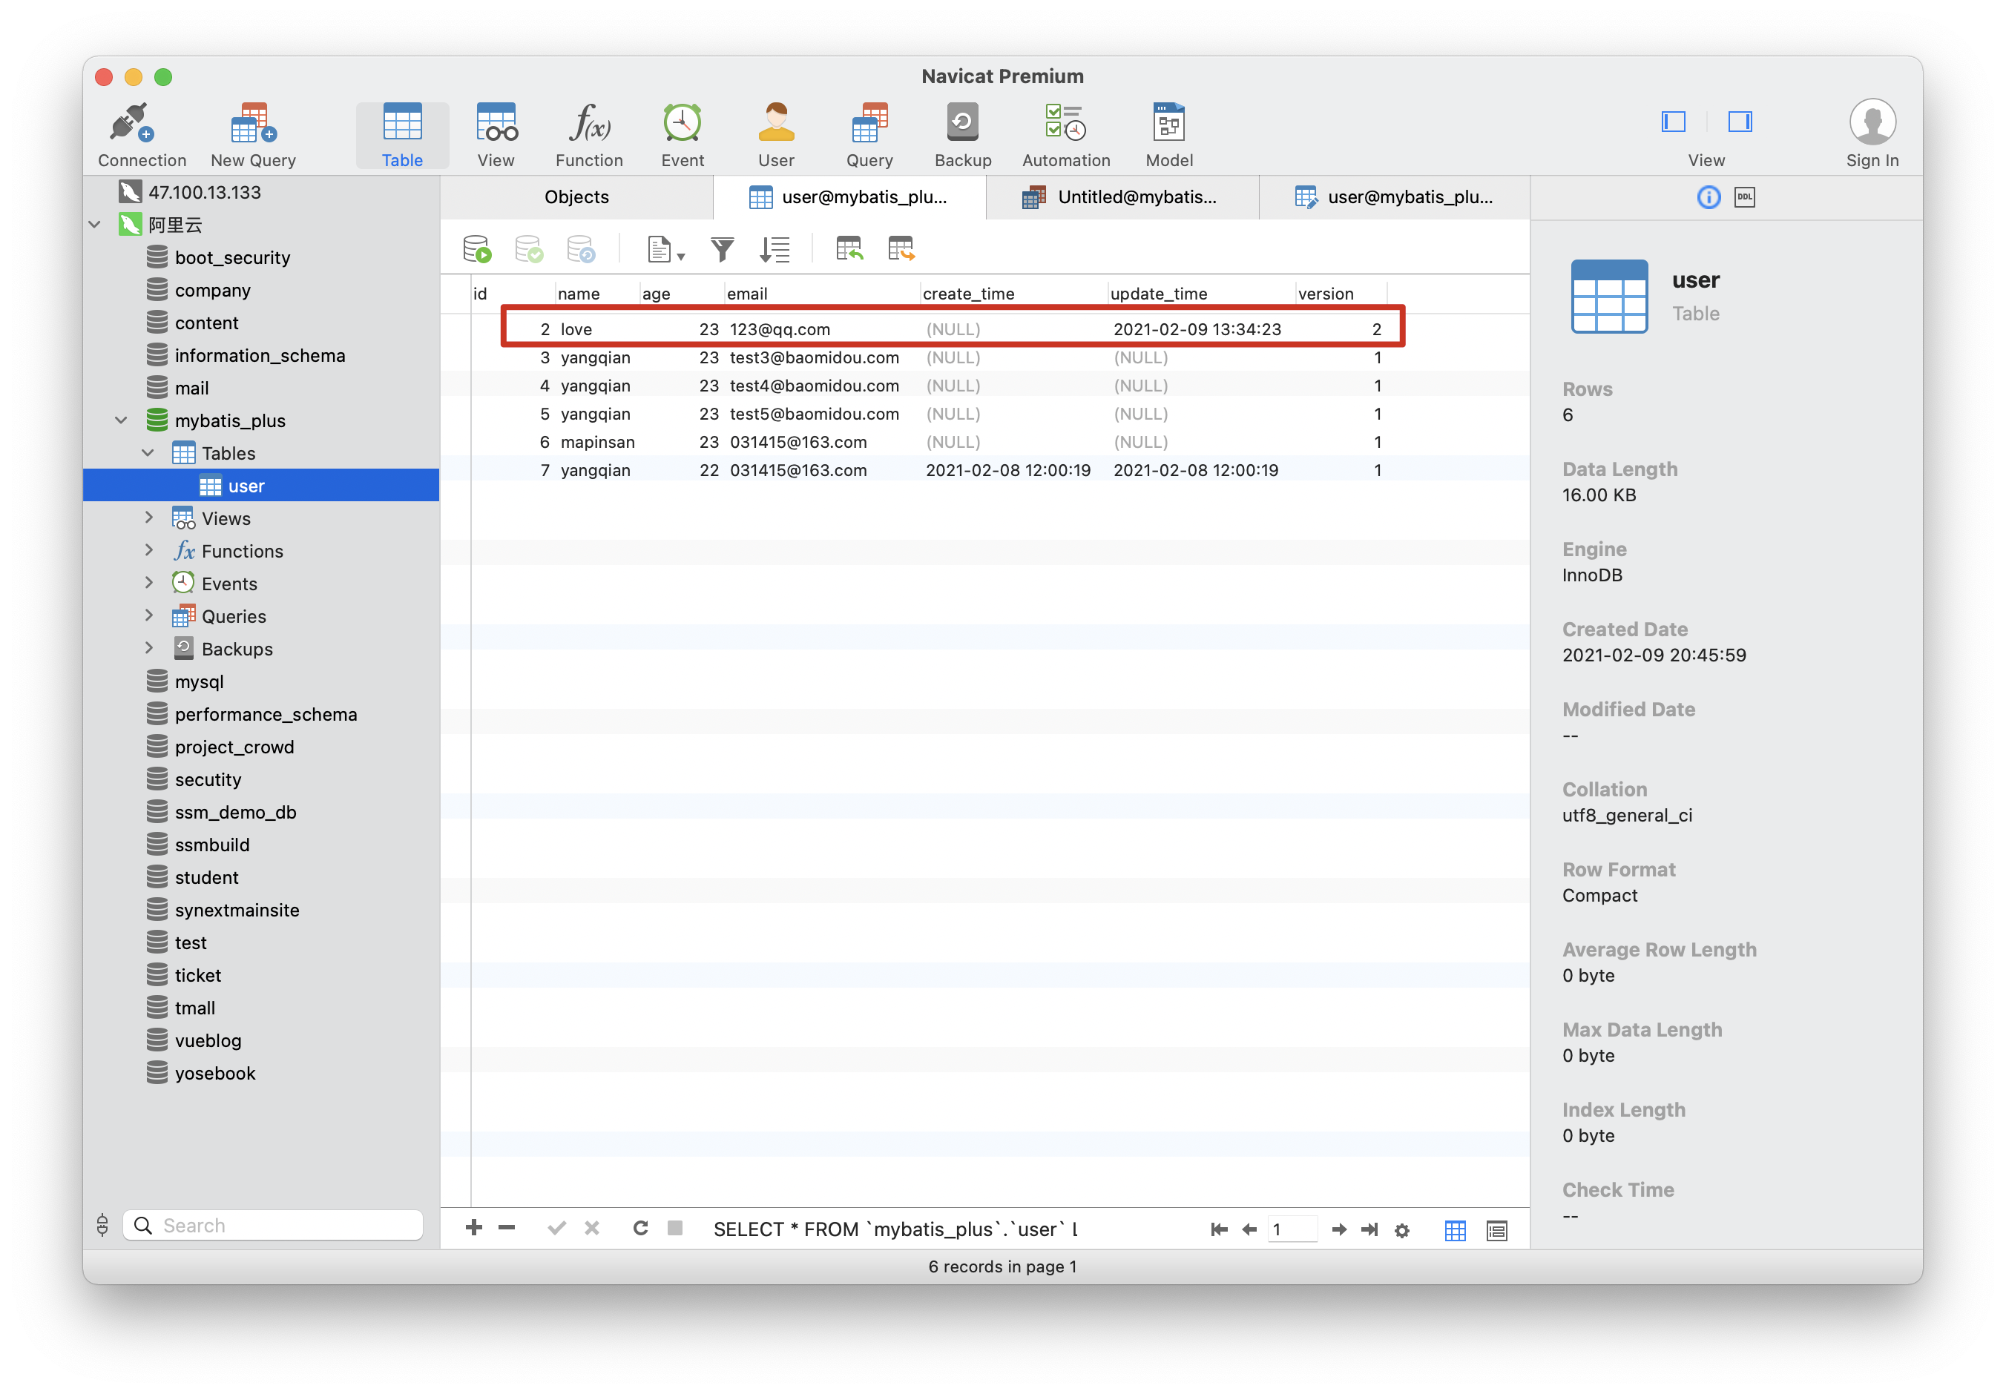The width and height of the screenshot is (2006, 1394).
Task: Open the text memo dropdown arrow
Action: [682, 256]
